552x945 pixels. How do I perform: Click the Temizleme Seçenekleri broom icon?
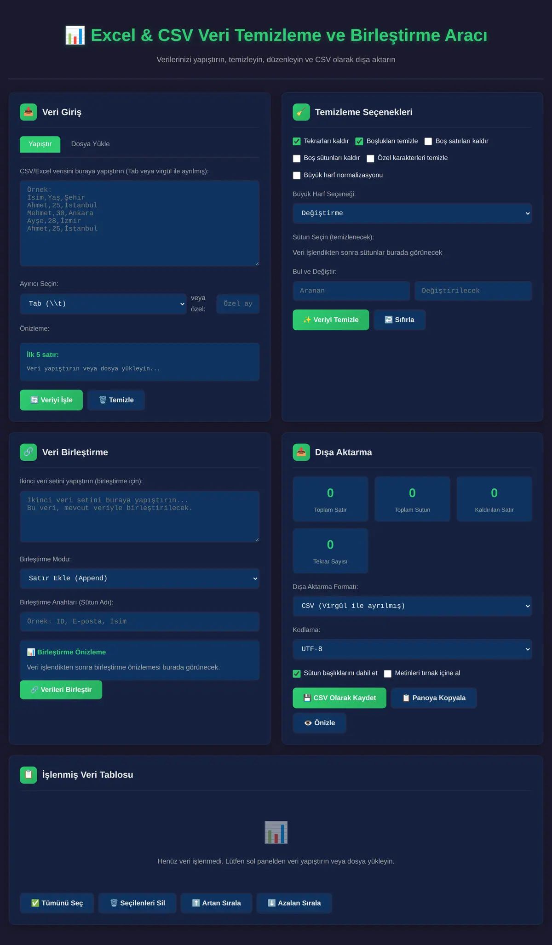point(301,112)
